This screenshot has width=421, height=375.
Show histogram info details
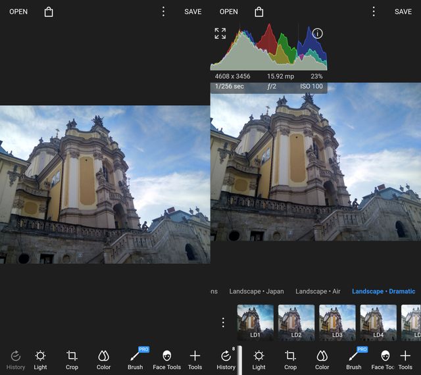[x=318, y=34]
